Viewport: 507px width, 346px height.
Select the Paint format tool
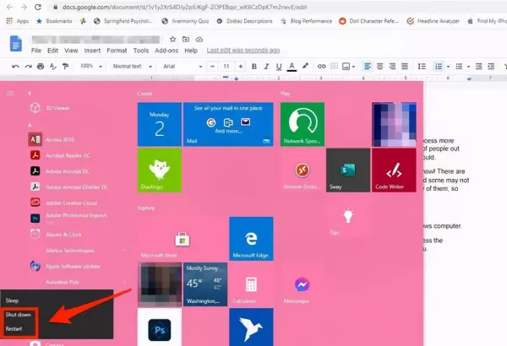(65, 66)
